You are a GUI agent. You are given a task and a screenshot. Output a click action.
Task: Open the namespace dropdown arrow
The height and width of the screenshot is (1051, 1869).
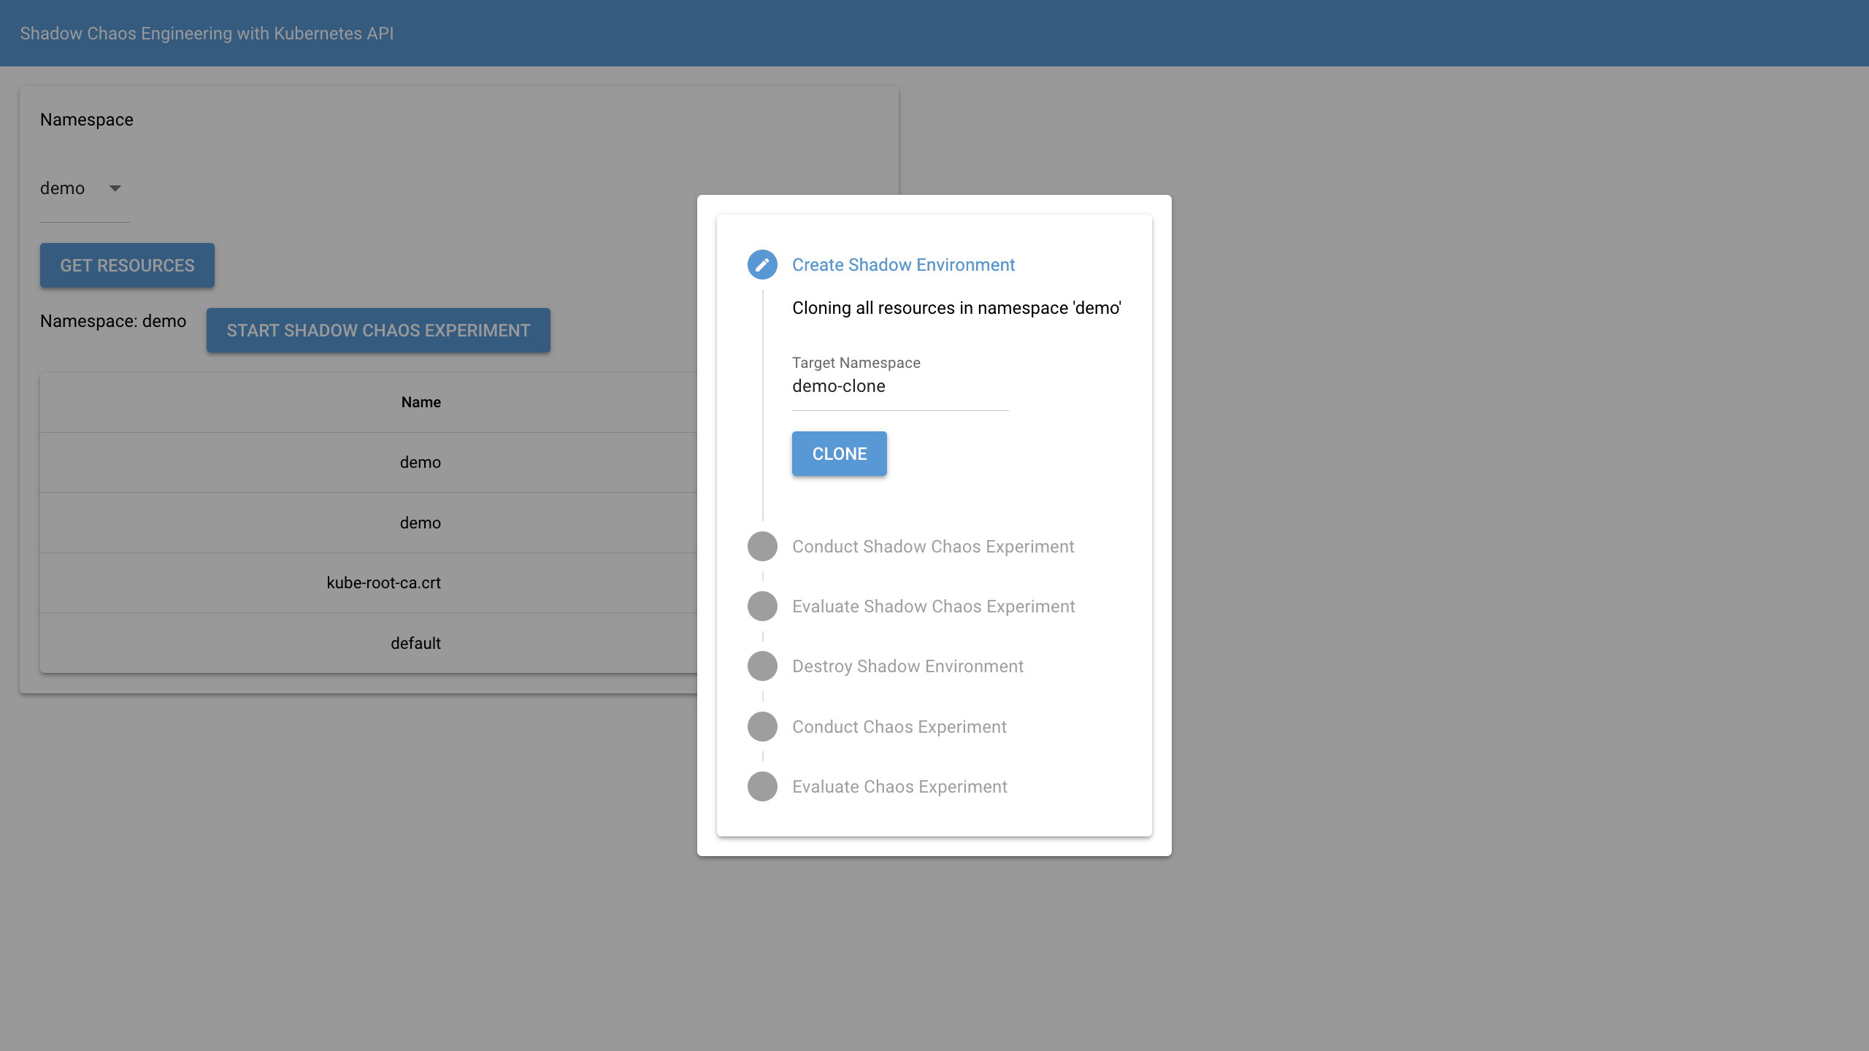[x=115, y=188]
